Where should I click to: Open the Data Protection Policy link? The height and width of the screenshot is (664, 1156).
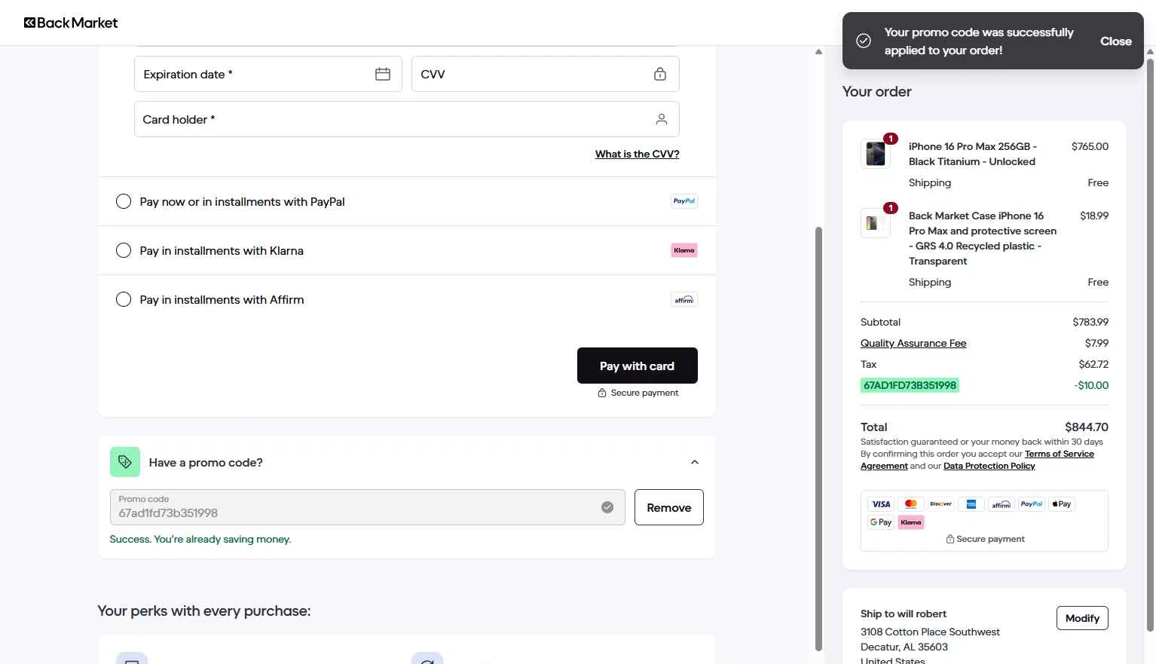pyautogui.click(x=989, y=466)
